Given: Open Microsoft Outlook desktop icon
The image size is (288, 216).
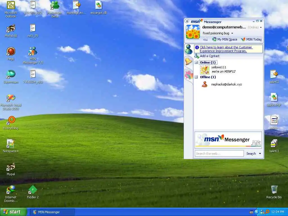Looking at the screenshot, I should click(11, 9).
